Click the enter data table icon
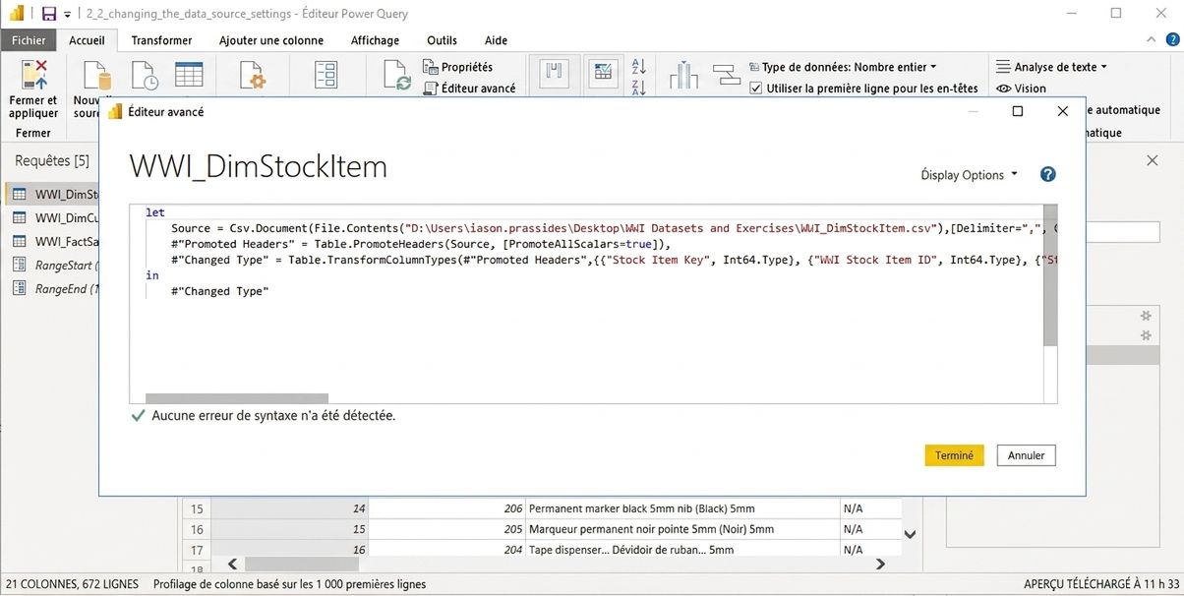This screenshot has width=1184, height=596. pos(189,75)
